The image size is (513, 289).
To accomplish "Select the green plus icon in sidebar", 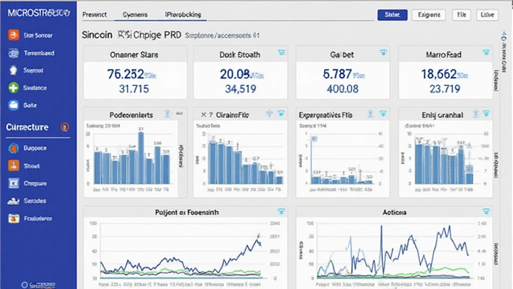I will coord(13,88).
